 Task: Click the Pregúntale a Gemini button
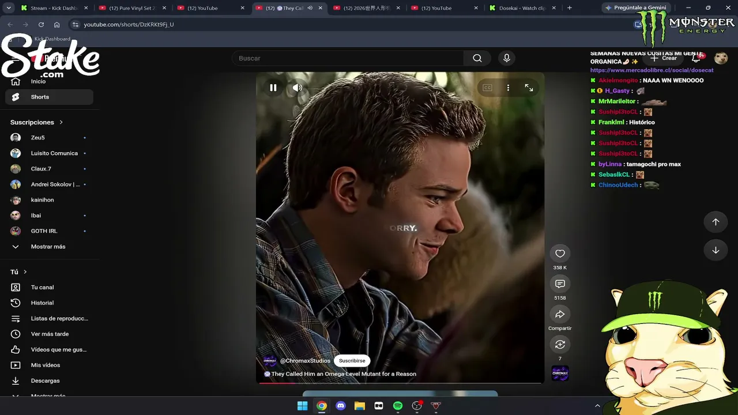[x=635, y=8]
